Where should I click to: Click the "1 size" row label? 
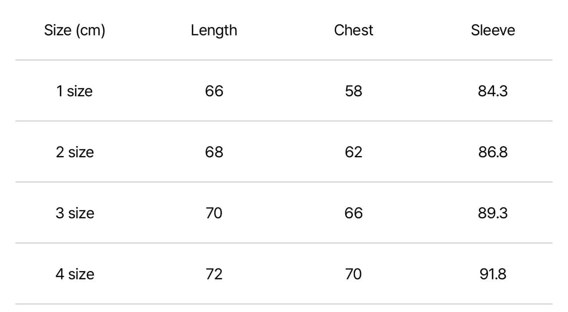point(75,91)
